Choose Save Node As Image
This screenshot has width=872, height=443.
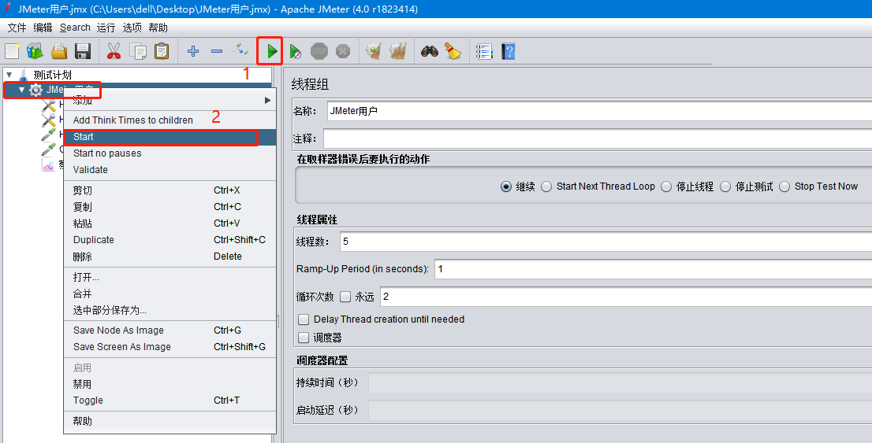[170, 330]
